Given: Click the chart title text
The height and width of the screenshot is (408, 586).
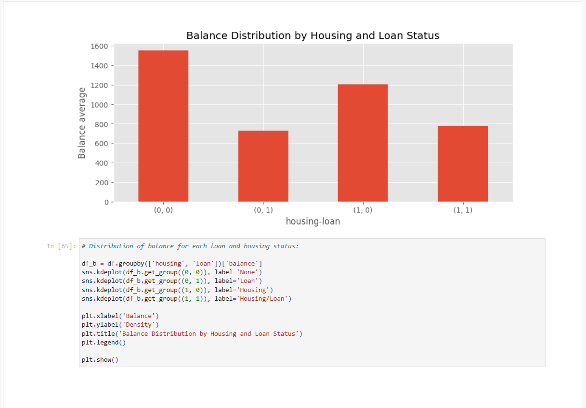Looking at the screenshot, I should coord(313,36).
